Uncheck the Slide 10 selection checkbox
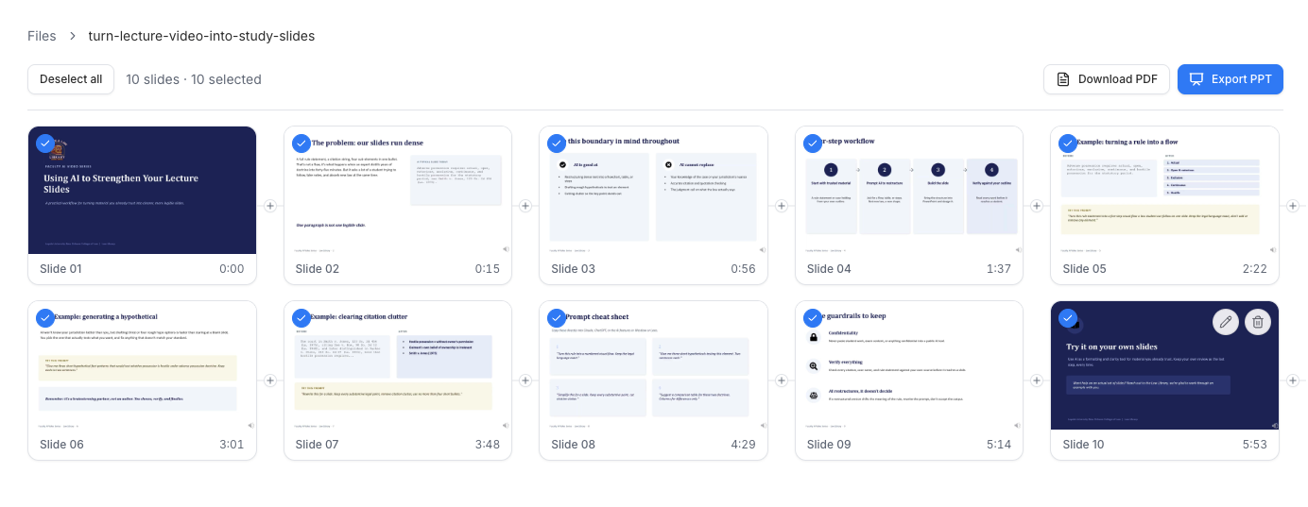This screenshot has width=1308, height=507. pyautogui.click(x=1068, y=317)
